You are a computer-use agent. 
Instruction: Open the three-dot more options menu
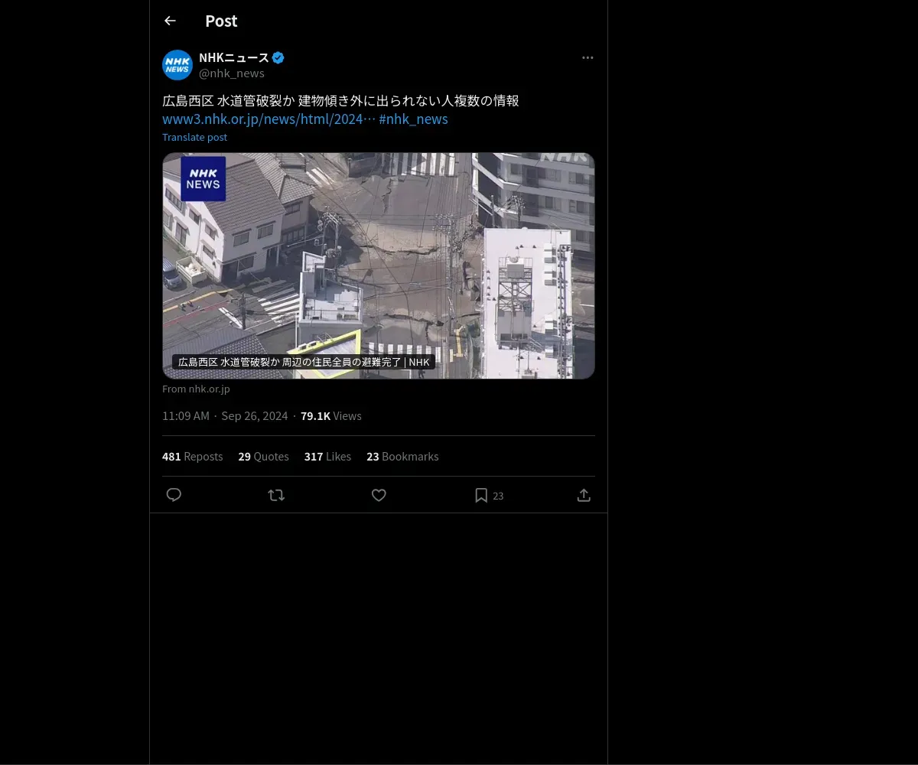[x=588, y=57]
